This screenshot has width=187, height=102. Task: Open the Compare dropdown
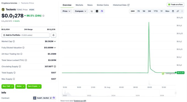(81, 11)
